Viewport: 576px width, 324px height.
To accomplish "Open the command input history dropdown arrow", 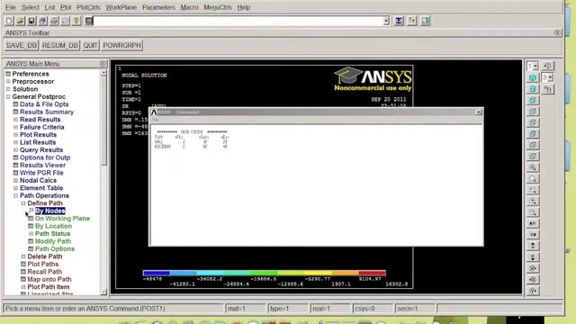I will click(386, 21).
